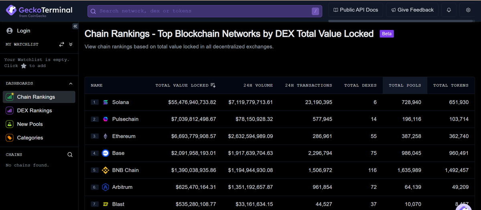Open the Ethereum chain link
Viewport: 481px width, 210px height.
pyautogui.click(x=124, y=136)
